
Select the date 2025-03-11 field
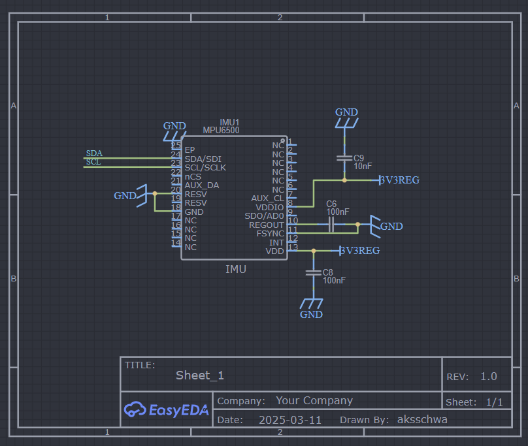pos(290,420)
